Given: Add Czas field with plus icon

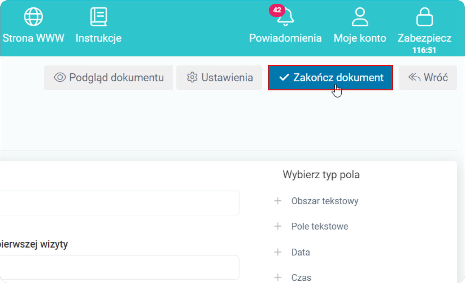Looking at the screenshot, I should tap(278, 277).
